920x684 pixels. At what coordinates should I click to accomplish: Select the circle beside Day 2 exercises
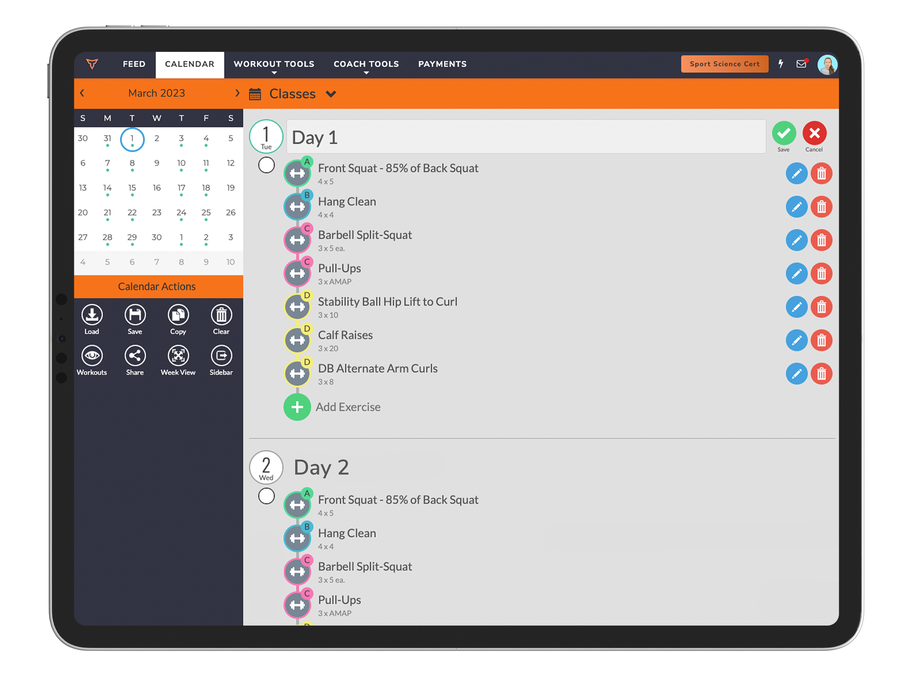pyautogui.click(x=267, y=495)
